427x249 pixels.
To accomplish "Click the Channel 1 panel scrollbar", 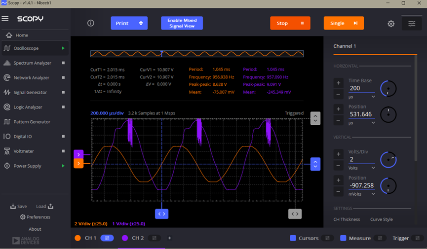I will [x=416, y=108].
